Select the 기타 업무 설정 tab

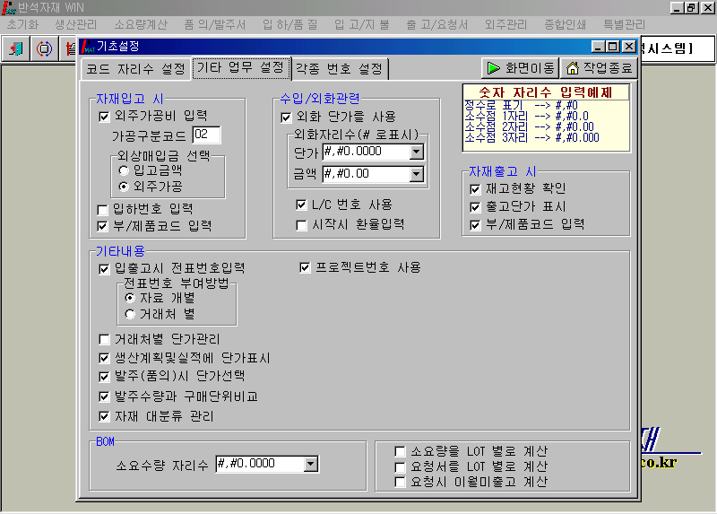pos(241,68)
